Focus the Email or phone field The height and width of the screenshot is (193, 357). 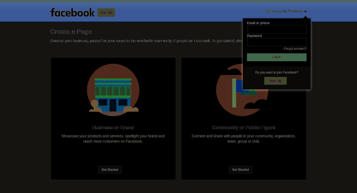[x=277, y=29]
